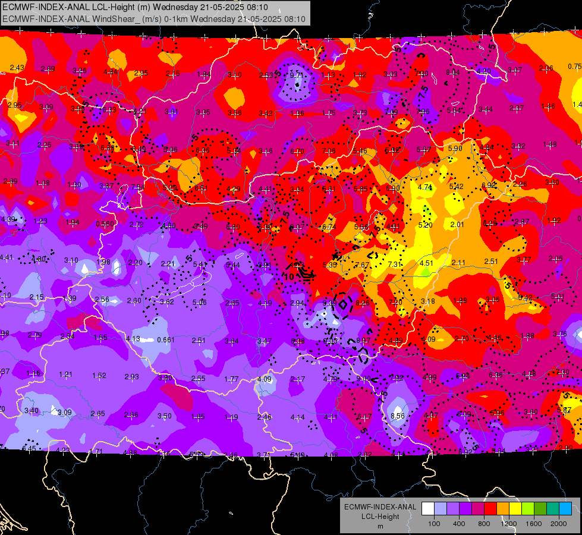Click the legend text ECMWF-INDEX-ANAL
582x535 pixels.
click(x=380, y=507)
